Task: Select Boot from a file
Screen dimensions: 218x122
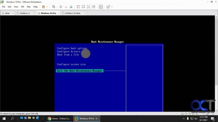Action: click(x=68, y=55)
